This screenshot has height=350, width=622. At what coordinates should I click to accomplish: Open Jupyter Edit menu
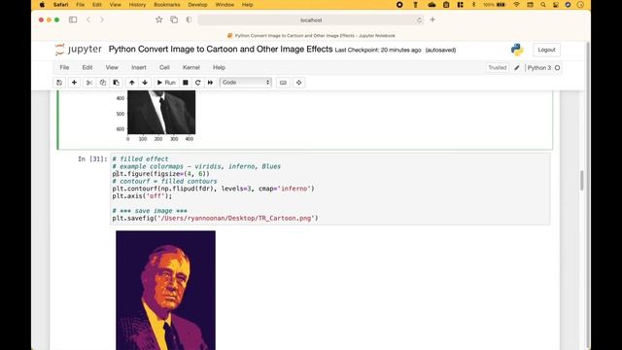[87, 67]
